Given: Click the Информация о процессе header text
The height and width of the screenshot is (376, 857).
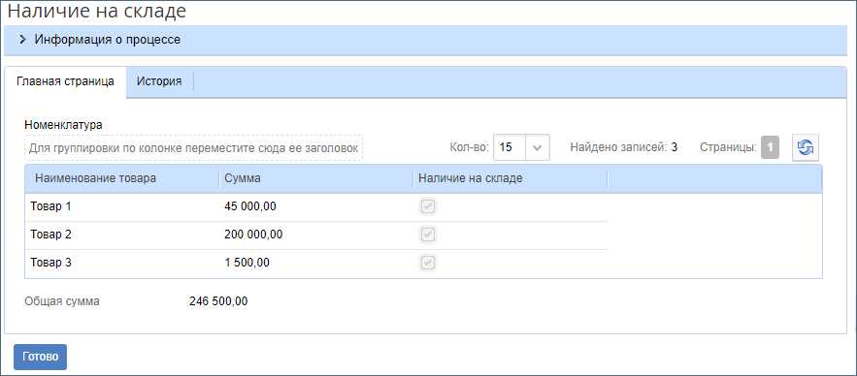Looking at the screenshot, I should pos(108,40).
